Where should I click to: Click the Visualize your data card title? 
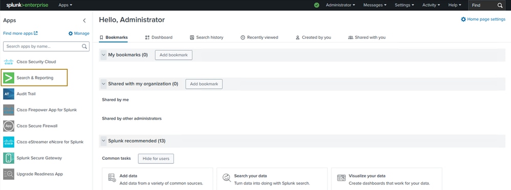pos(367,176)
